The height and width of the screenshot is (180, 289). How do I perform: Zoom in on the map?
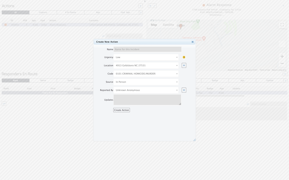click(x=282, y=56)
